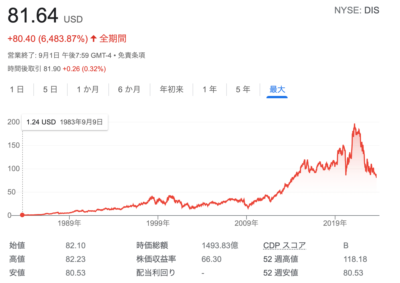Viewport: 400px width, 283px height.
Task: Click the 2019年 axis label
Action: click(x=335, y=223)
